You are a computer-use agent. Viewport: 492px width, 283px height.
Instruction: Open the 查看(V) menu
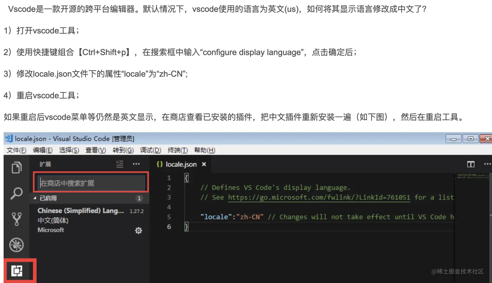click(96, 150)
